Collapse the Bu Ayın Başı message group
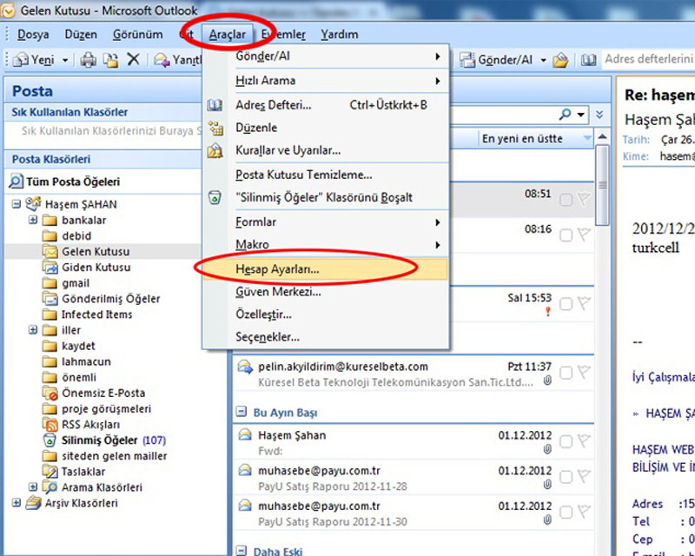The height and width of the screenshot is (556, 695). (x=242, y=413)
